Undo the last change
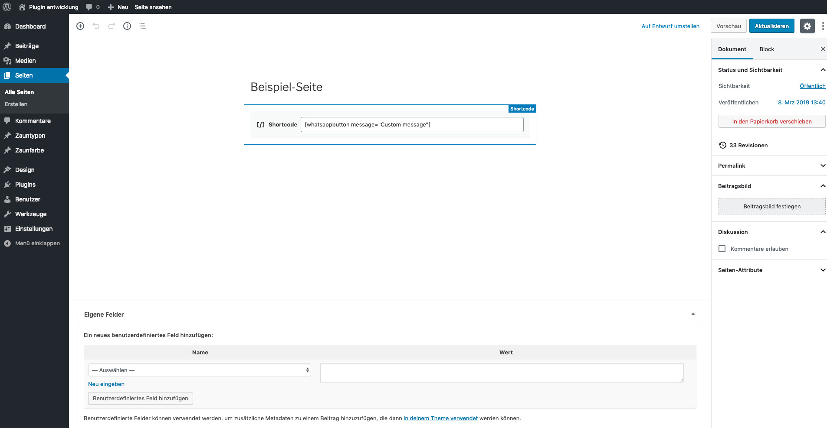Screen dimensions: 827x428 (x=96, y=26)
